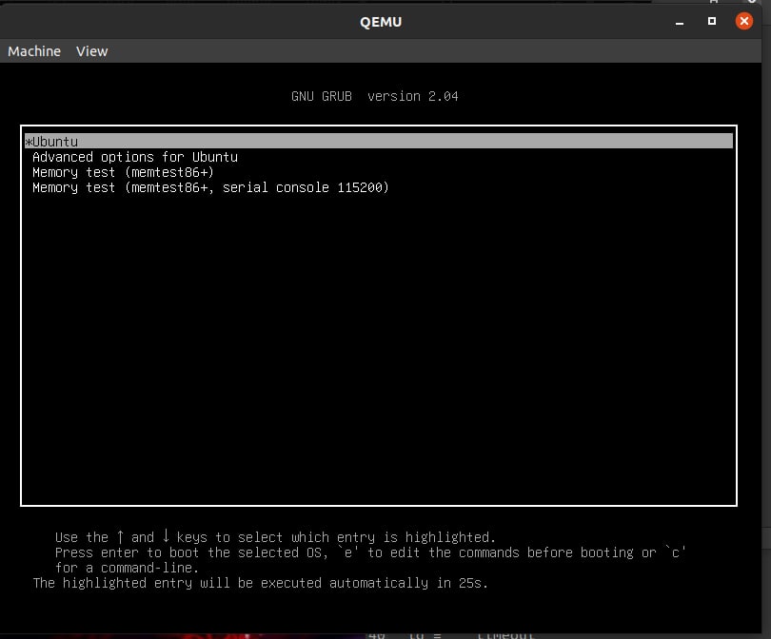The image size is (771, 639).
Task: Open the View menu
Action: (x=92, y=51)
